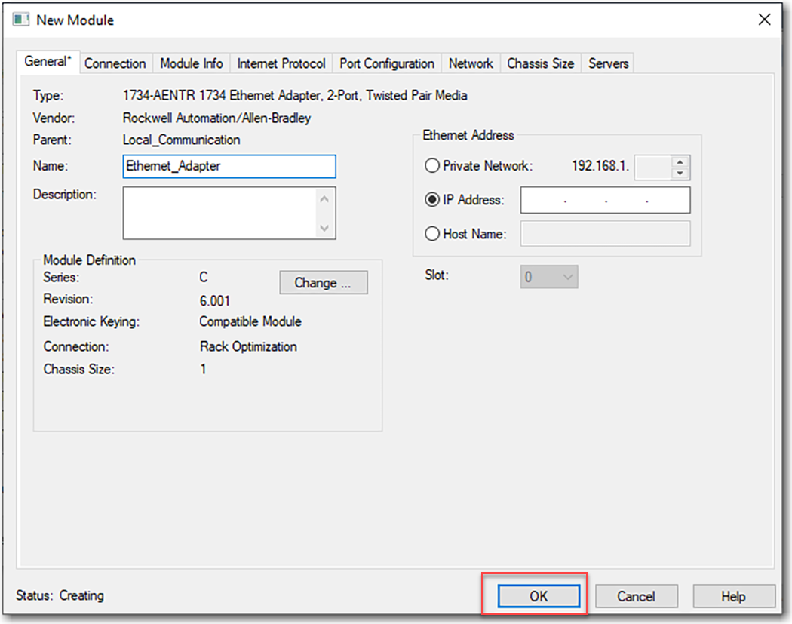Click the Chassis Size value 1
Screen dimensions: 792x624
[203, 370]
